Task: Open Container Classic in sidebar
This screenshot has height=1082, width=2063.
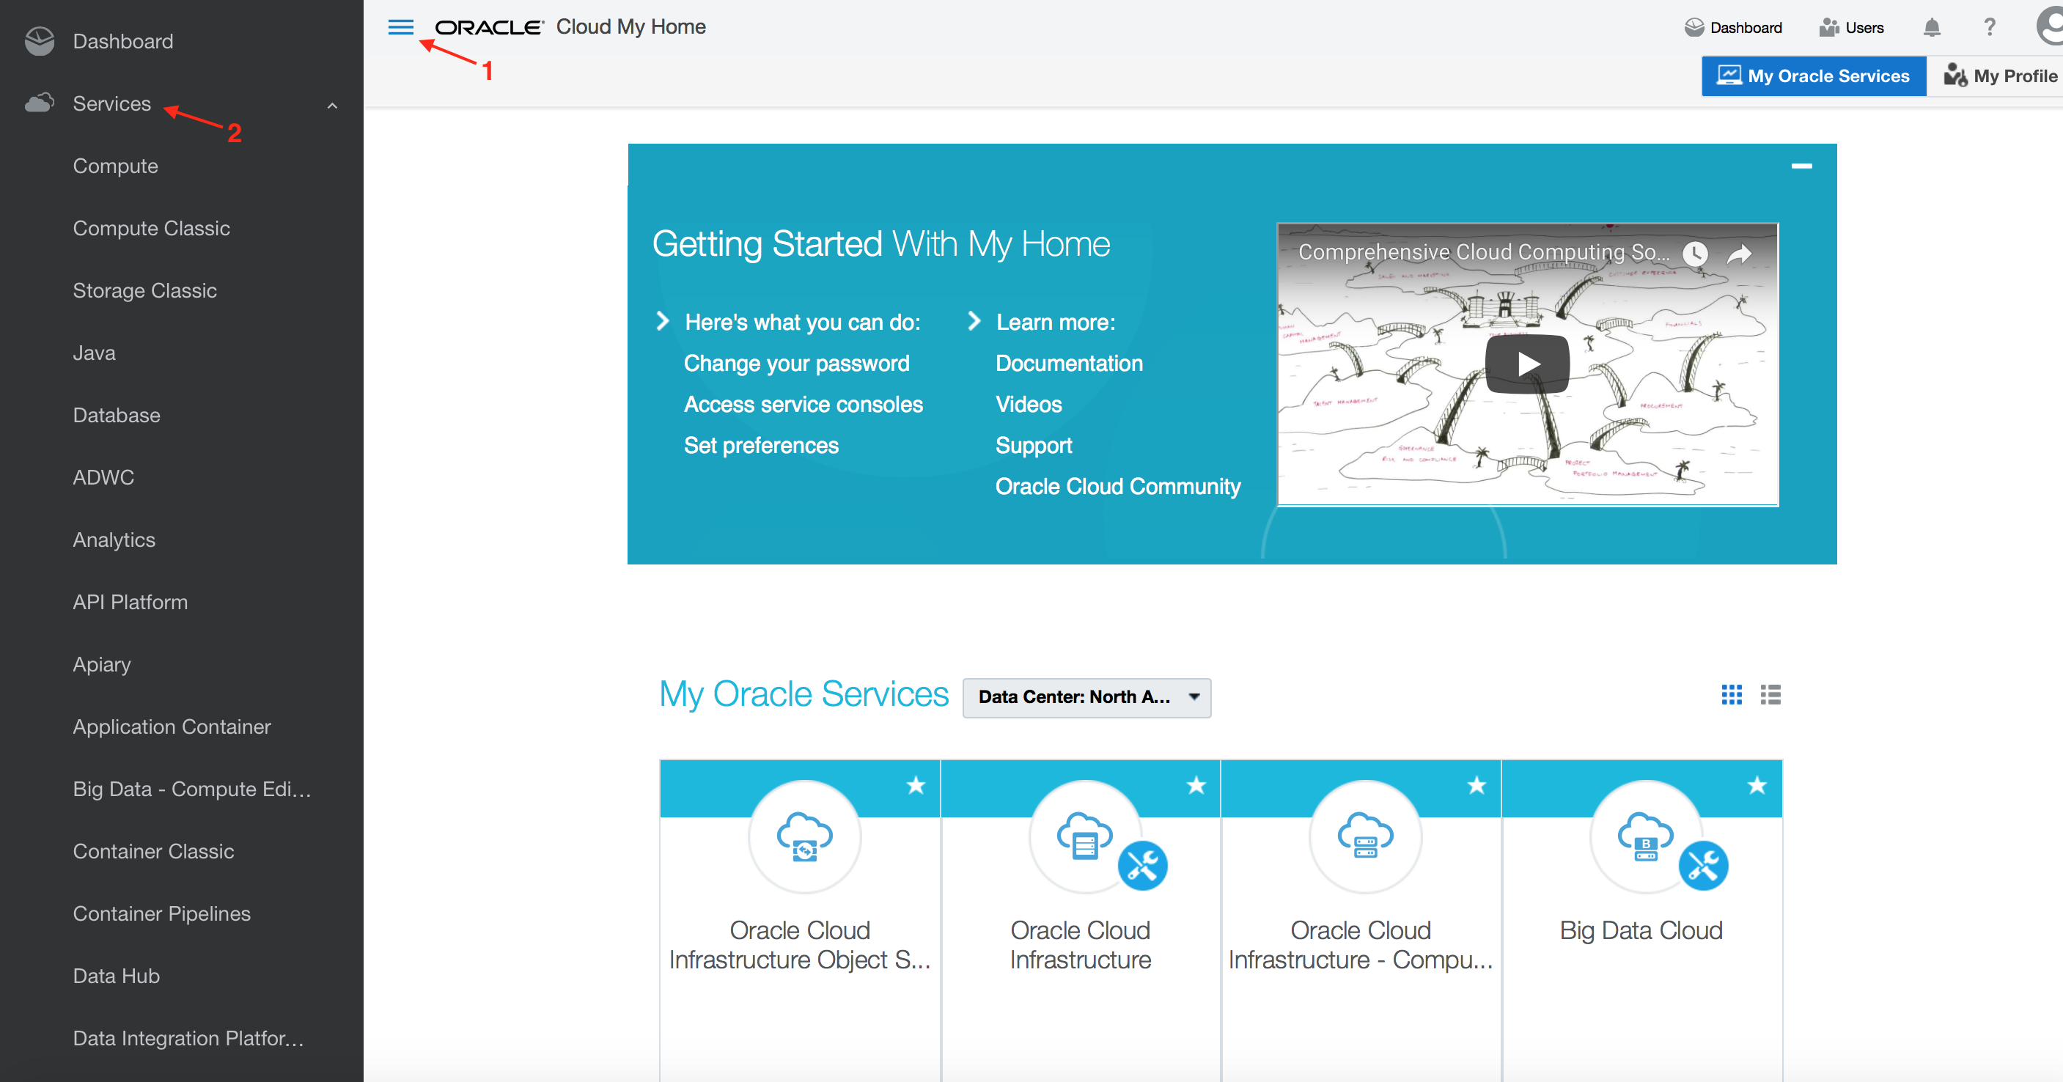Action: click(x=154, y=851)
